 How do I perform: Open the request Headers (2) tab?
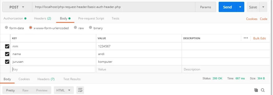[43, 18]
